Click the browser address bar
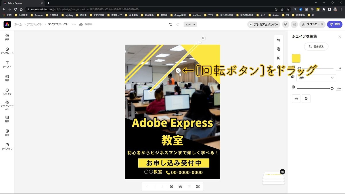The image size is (345, 194). [x=149, y=9]
